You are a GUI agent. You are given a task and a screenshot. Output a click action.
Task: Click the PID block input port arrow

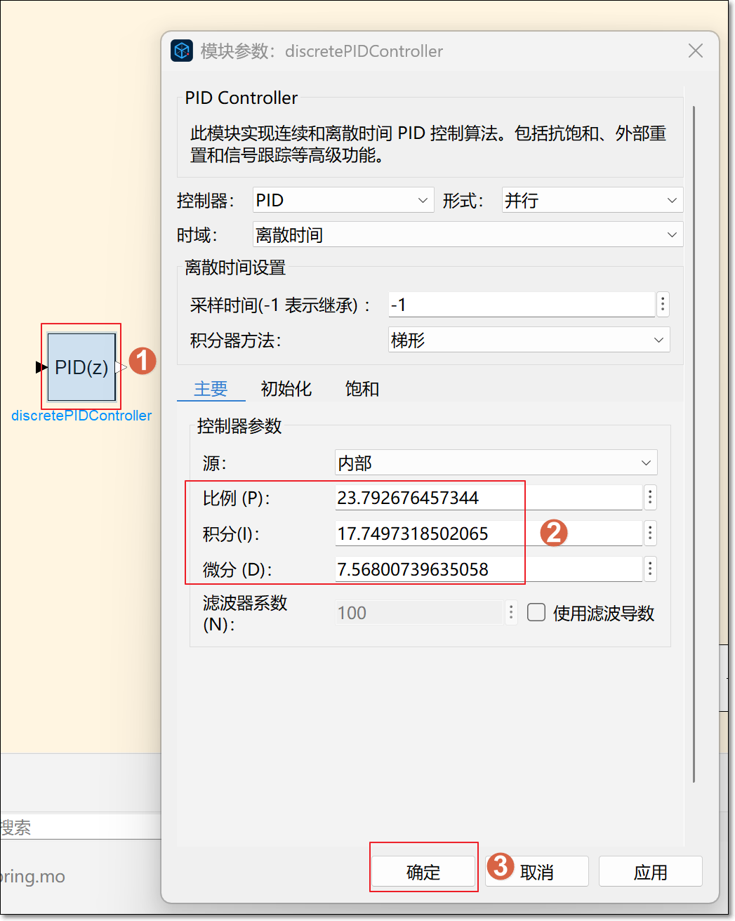41,366
